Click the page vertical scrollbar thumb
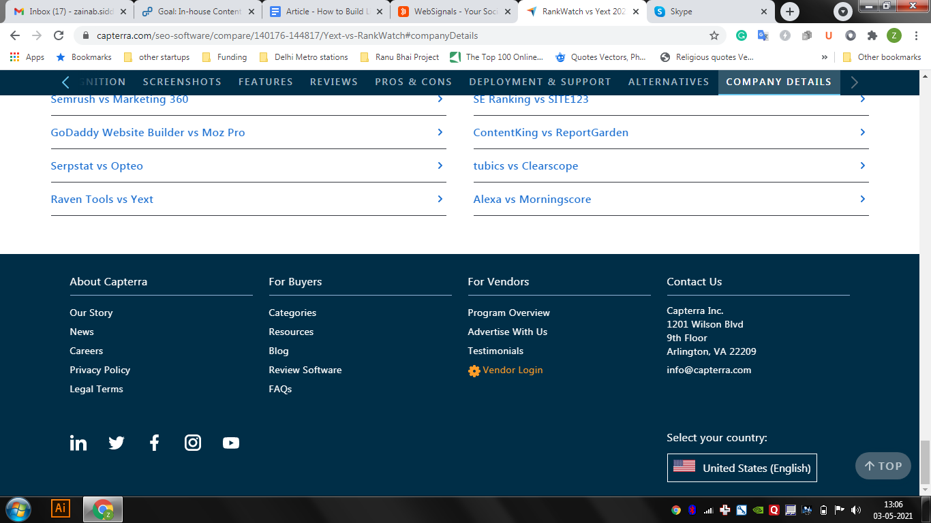 pos(926,463)
